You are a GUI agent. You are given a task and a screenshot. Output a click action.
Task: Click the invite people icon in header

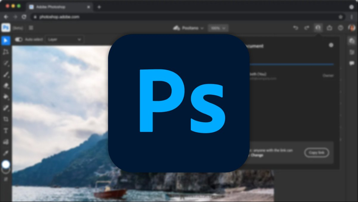[318, 28]
